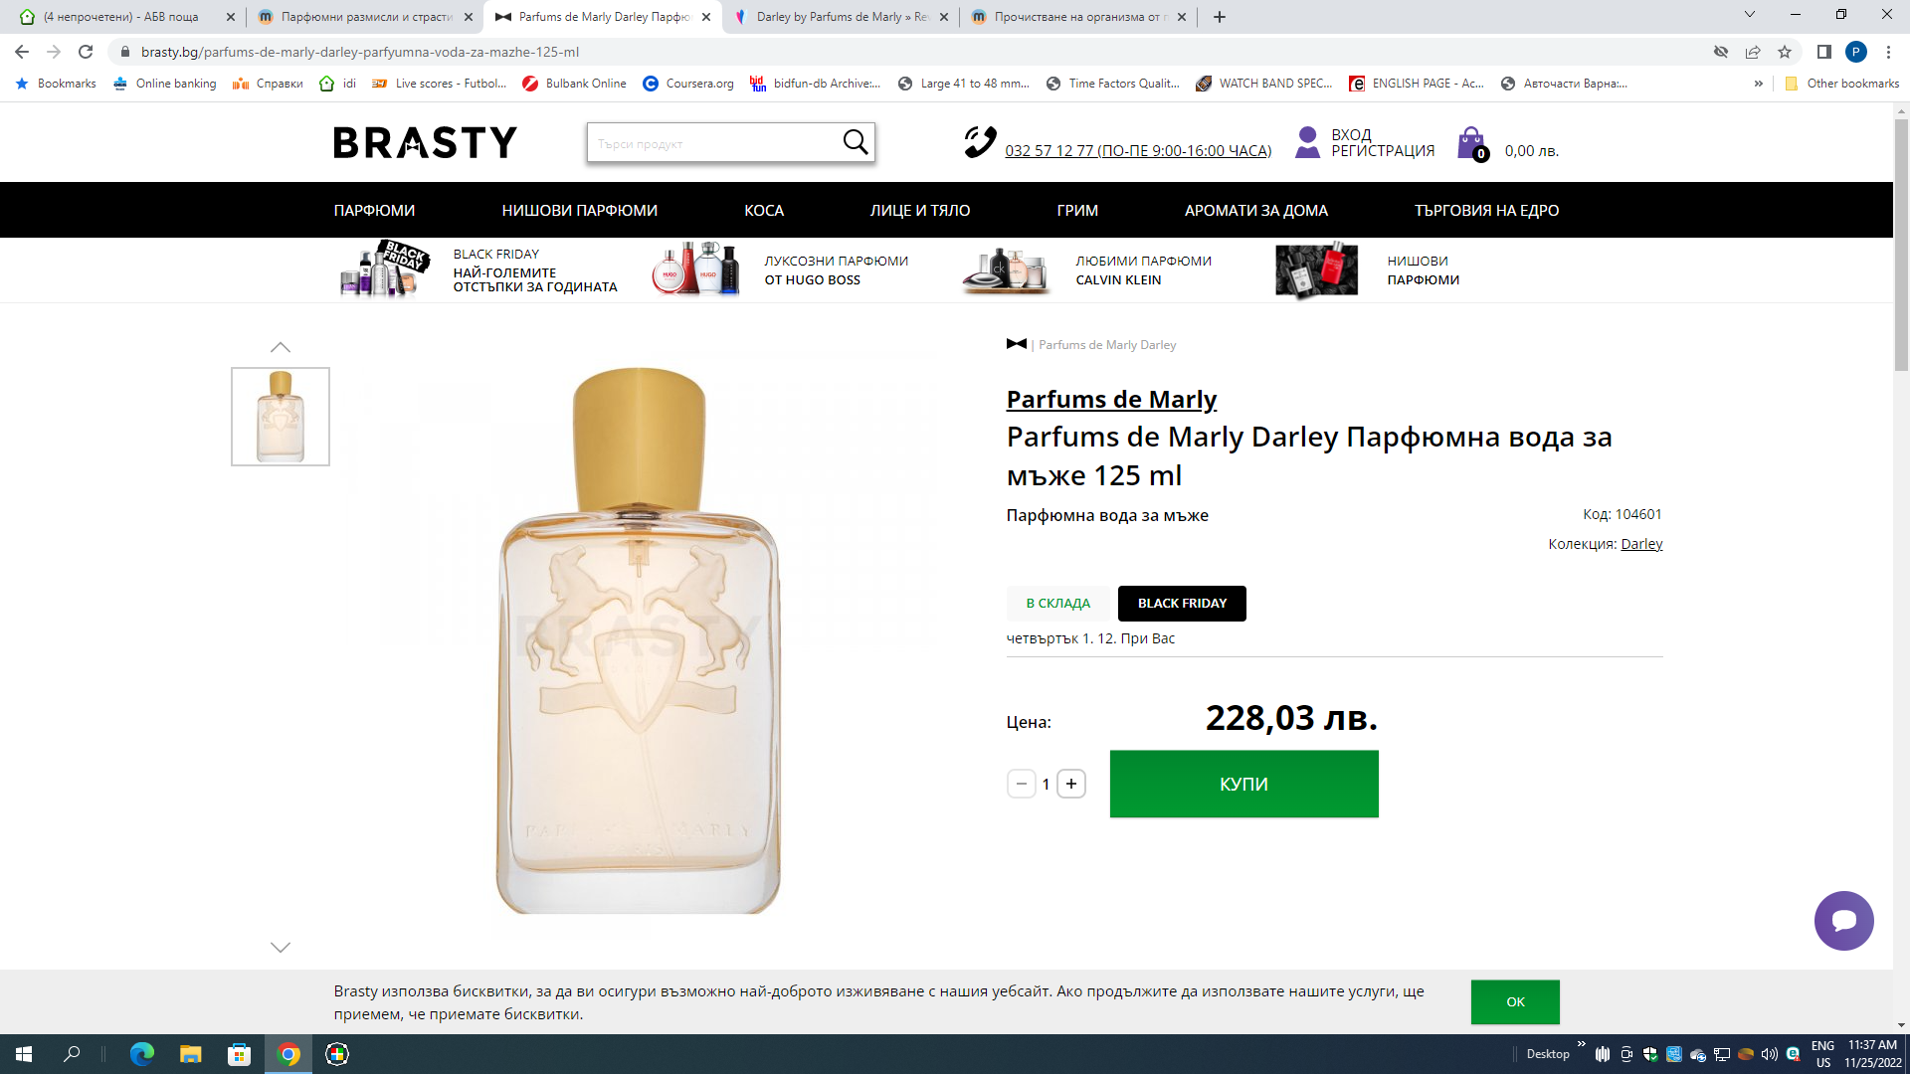
Task: Open the ПАРФЮМИ menu
Action: coord(374,210)
